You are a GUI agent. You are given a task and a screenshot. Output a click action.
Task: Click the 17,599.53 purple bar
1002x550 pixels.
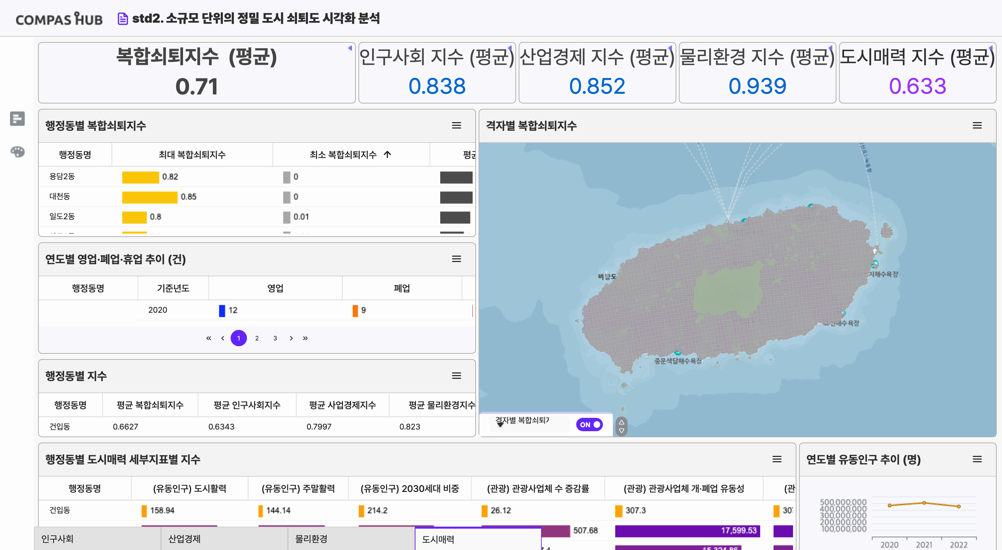coord(687,531)
